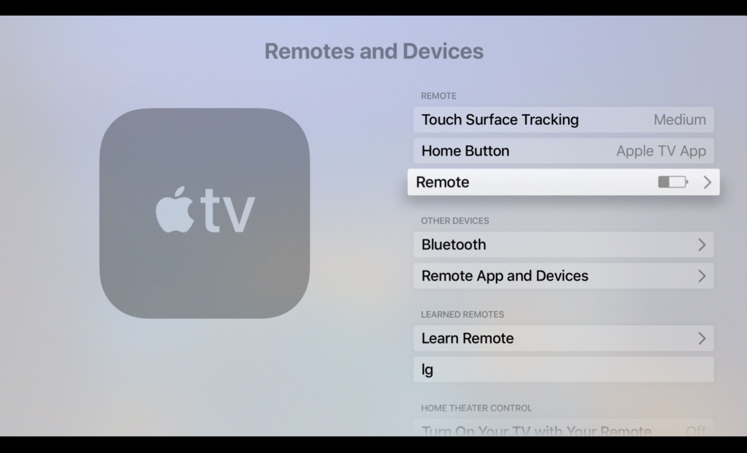
Task: Expand the Remote details chevron
Action: 708,181
